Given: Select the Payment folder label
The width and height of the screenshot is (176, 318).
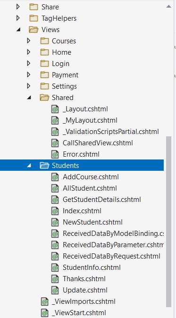Looking at the screenshot, I should (x=65, y=75).
